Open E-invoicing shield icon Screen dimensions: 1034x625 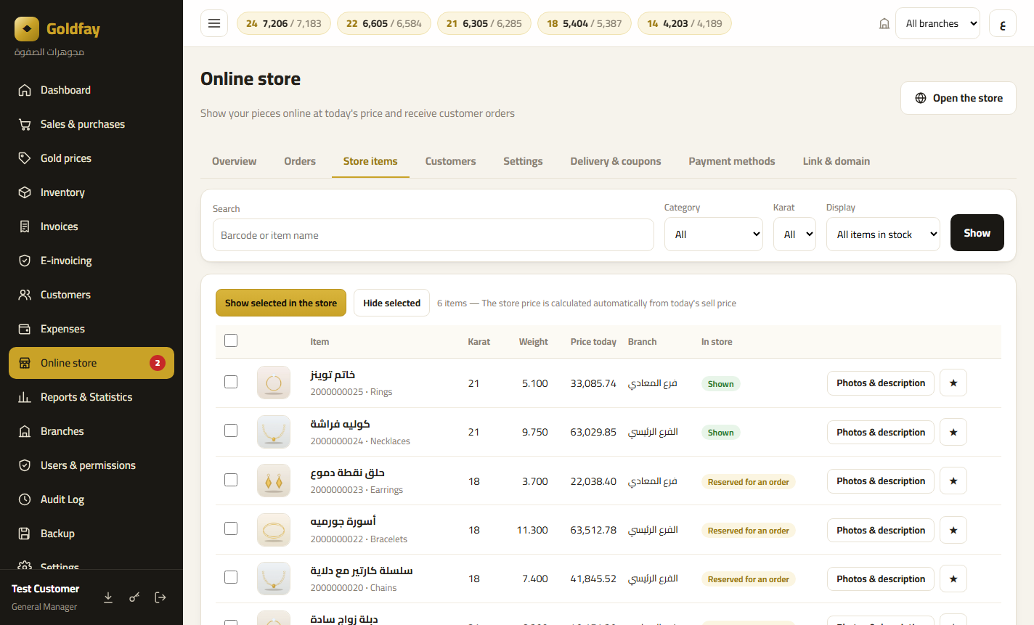[25, 261]
